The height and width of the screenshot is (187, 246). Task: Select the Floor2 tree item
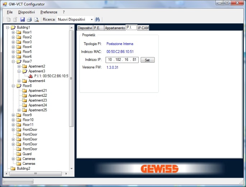pos(27,37)
